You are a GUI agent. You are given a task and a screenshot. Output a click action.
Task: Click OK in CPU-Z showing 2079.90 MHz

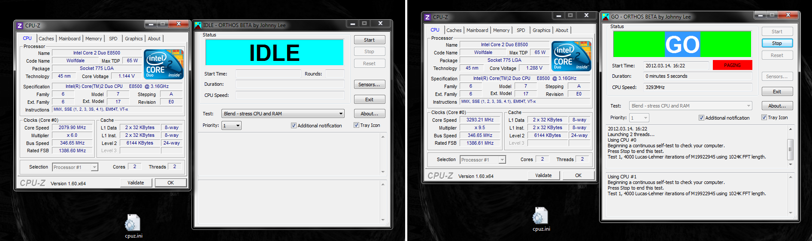coord(171,183)
